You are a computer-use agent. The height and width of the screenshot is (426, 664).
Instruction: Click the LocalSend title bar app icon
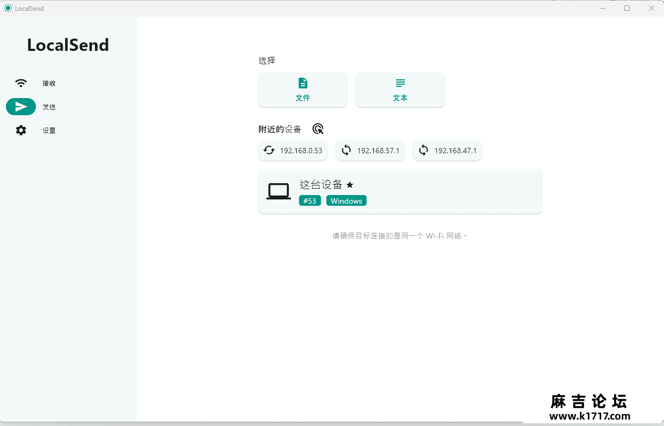click(x=8, y=8)
